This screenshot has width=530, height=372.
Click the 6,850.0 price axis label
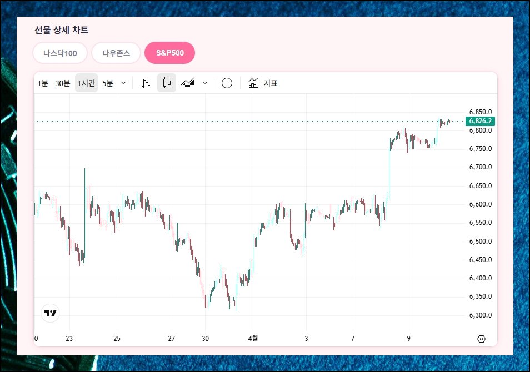coord(481,112)
